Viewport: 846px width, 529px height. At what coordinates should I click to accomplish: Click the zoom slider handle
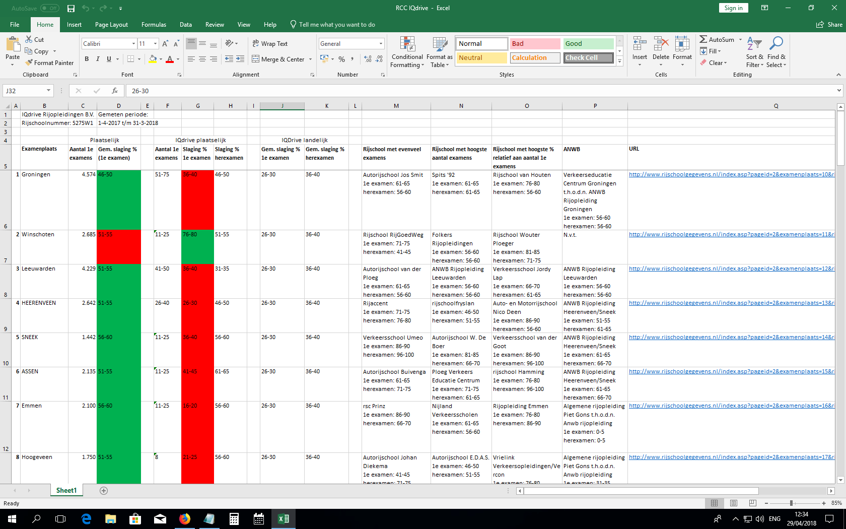(x=791, y=503)
